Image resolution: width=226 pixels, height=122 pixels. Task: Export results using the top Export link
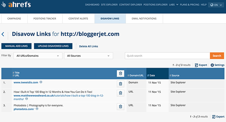point(201,65)
